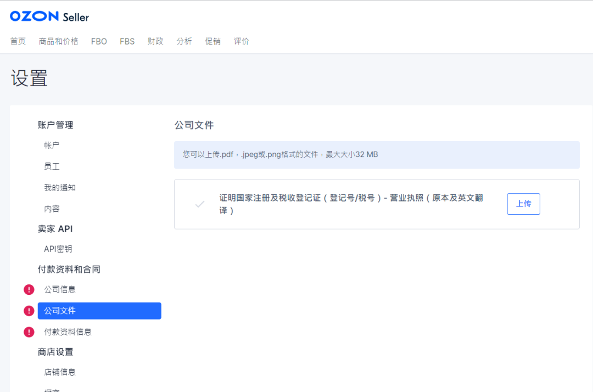The image size is (593, 392).
Task: Open the 评价 section
Action: [x=241, y=41]
